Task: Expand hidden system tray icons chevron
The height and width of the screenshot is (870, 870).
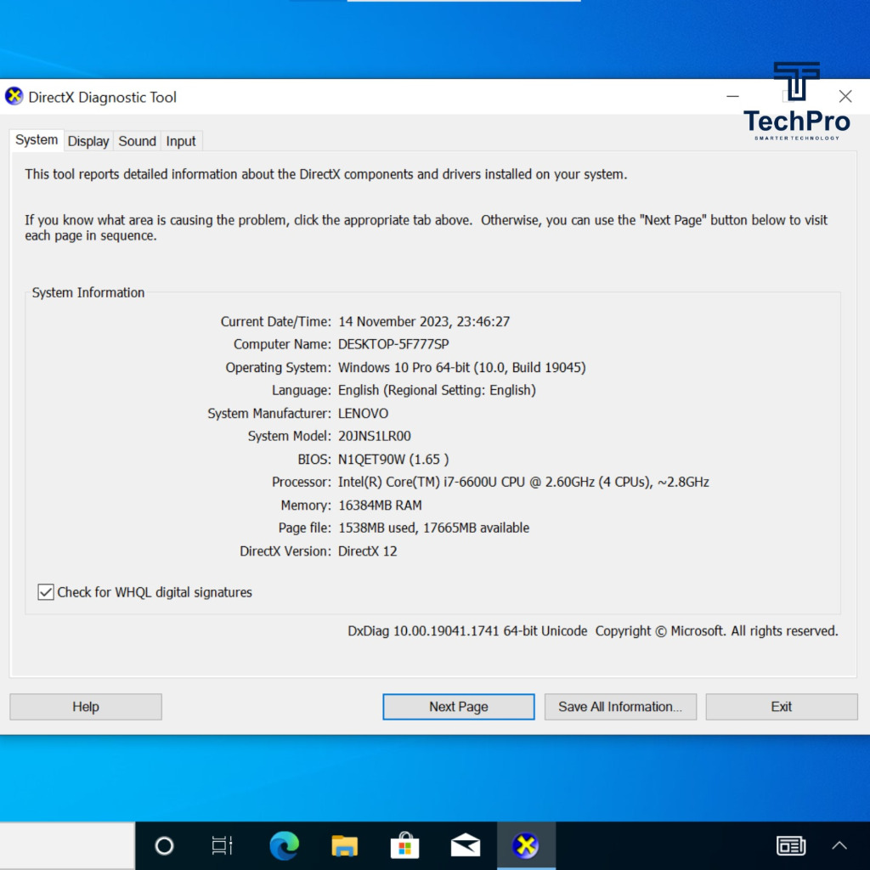Action: (839, 845)
